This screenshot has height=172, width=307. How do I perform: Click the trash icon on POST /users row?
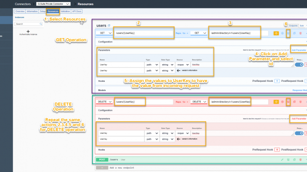(x=300, y=159)
